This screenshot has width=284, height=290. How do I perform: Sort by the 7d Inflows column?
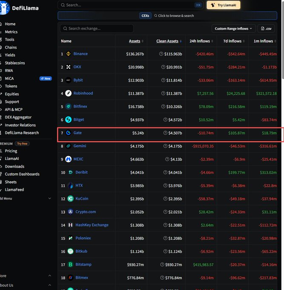click(234, 41)
